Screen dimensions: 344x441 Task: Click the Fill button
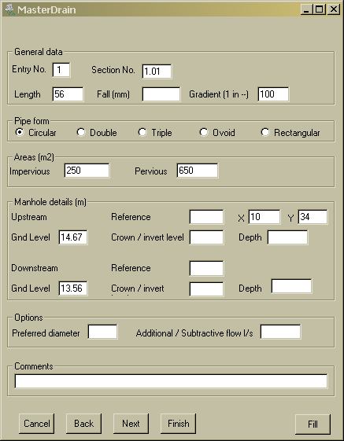tap(313, 424)
